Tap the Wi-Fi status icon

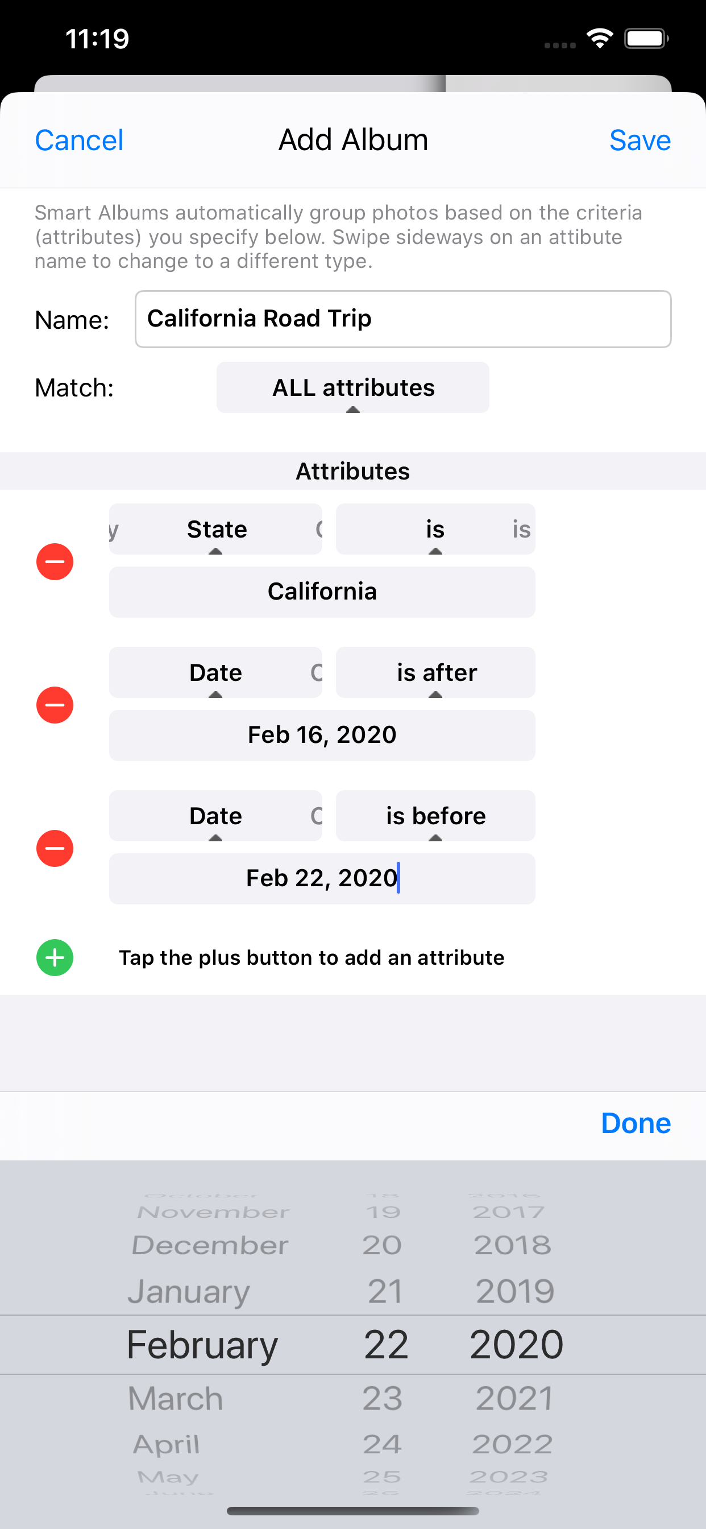(x=600, y=39)
